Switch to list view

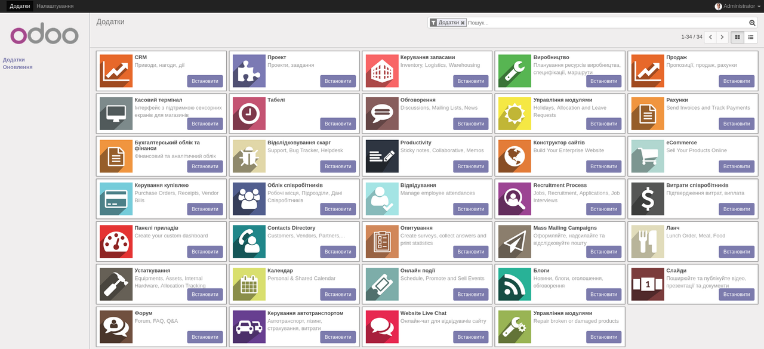[x=751, y=37]
